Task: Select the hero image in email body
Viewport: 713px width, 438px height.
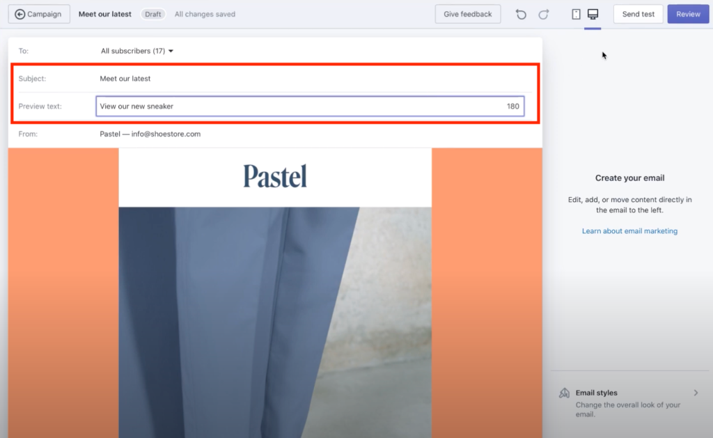Action: pyautogui.click(x=275, y=322)
